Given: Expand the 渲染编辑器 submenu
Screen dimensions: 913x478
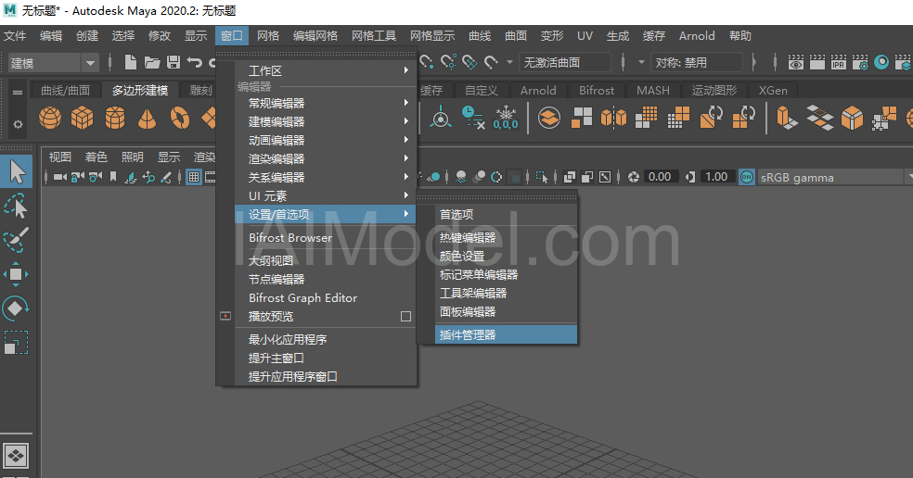Looking at the screenshot, I should [x=326, y=158].
